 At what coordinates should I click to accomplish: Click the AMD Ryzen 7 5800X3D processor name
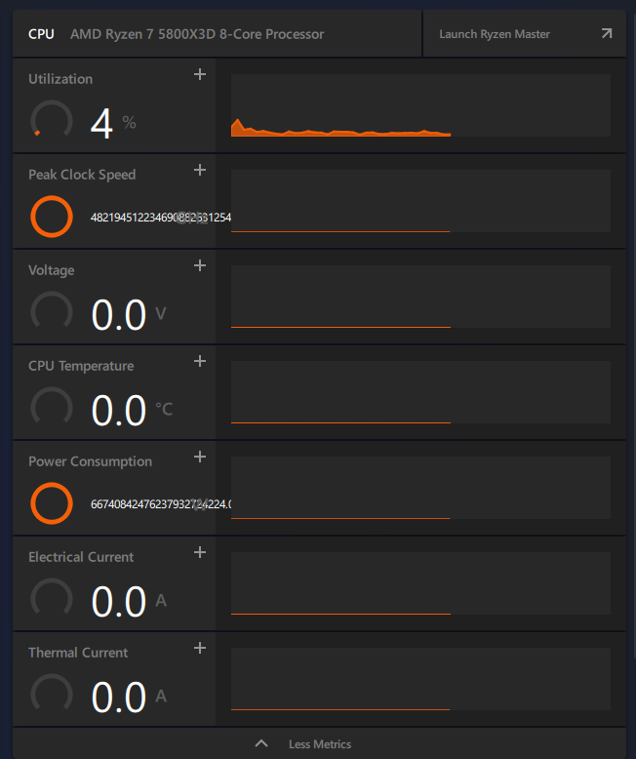pyautogui.click(x=197, y=34)
